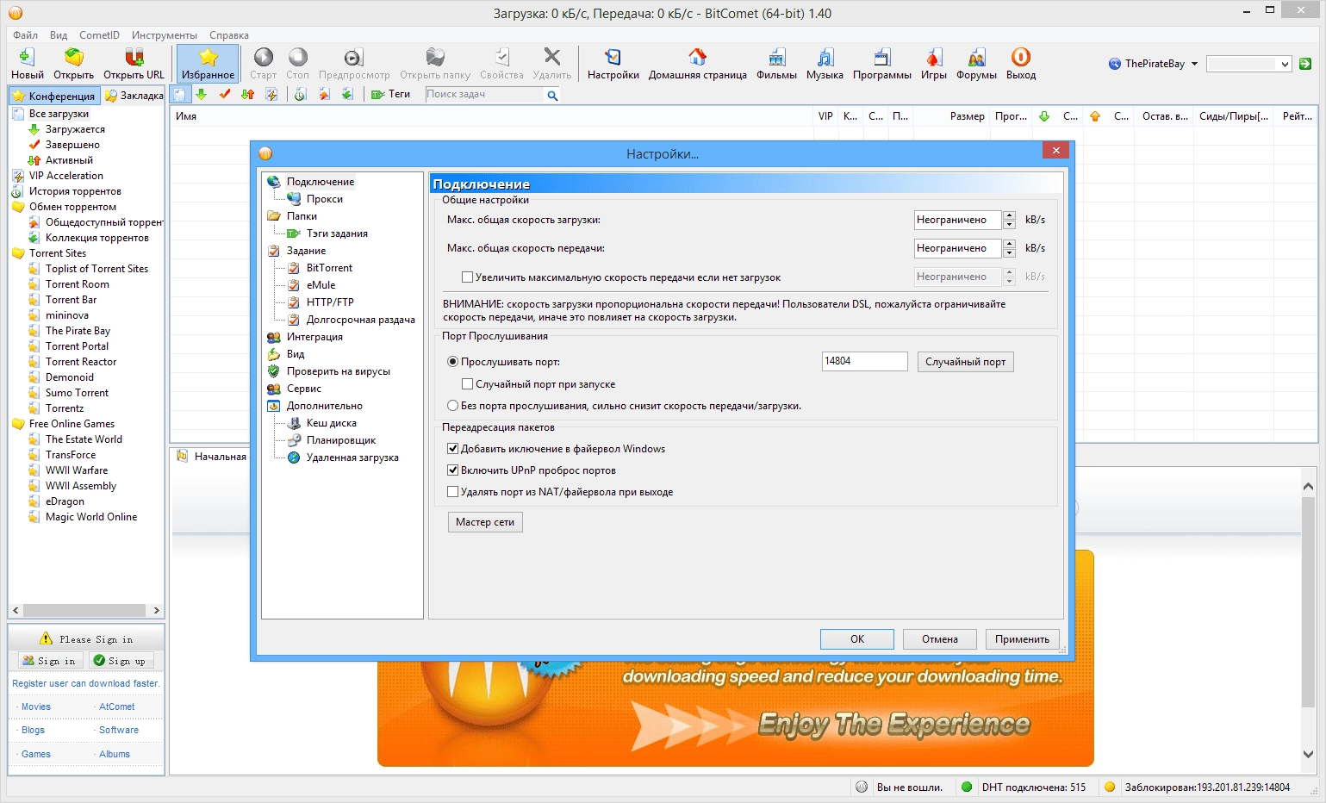Click the green go arrow beside search box
The width and height of the screenshot is (1326, 803).
(x=1305, y=64)
